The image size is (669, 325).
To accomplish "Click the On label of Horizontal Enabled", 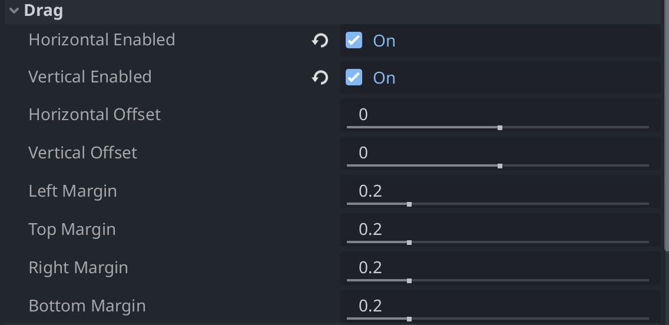I will 384,41.
